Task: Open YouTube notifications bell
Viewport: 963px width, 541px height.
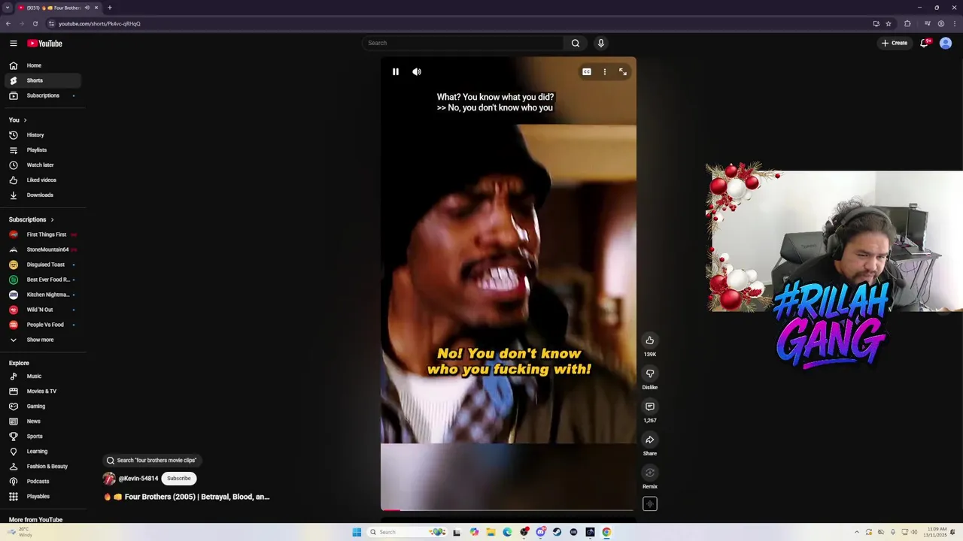Action: [925, 43]
